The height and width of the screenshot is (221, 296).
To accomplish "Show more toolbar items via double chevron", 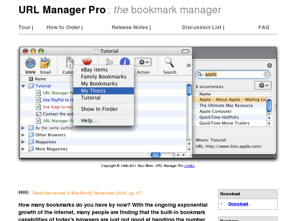I will click(x=189, y=65).
